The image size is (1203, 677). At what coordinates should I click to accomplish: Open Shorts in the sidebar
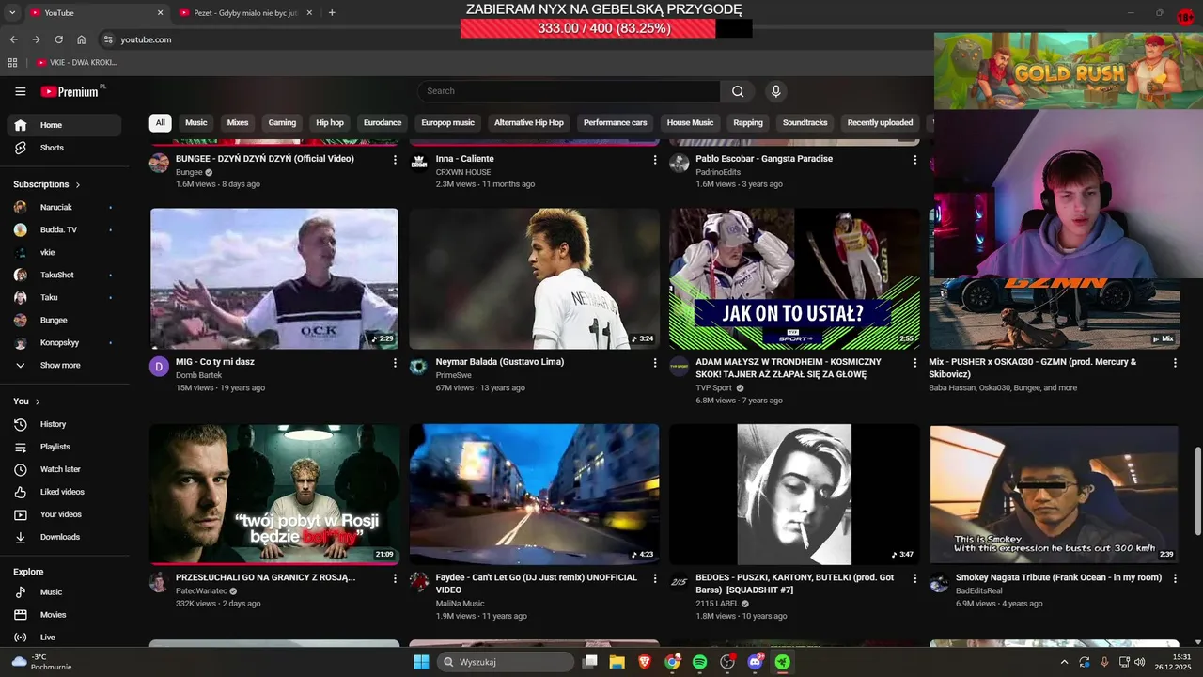pos(64,148)
